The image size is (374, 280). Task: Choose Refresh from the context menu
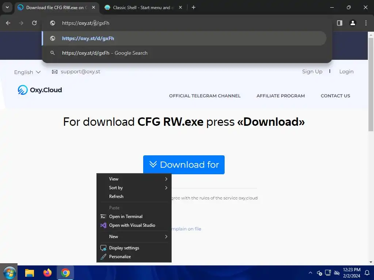point(134,197)
